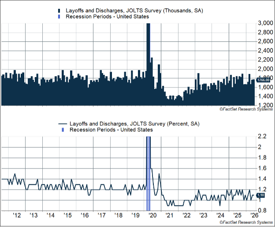Click the dark bar swatch in the top legend
275x227 pixels.
coord(59,11)
